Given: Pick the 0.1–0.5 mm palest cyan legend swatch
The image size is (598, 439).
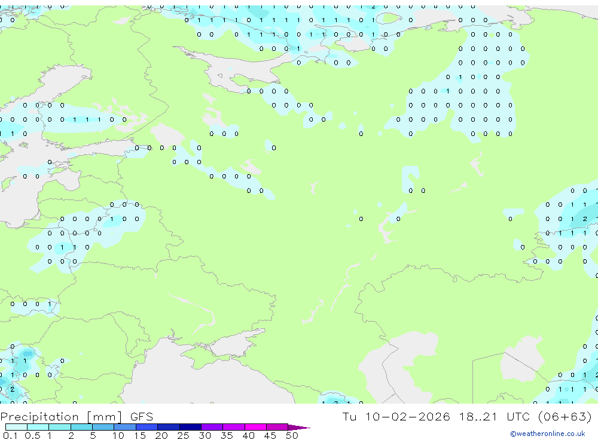Looking at the screenshot, I should [x=16, y=427].
